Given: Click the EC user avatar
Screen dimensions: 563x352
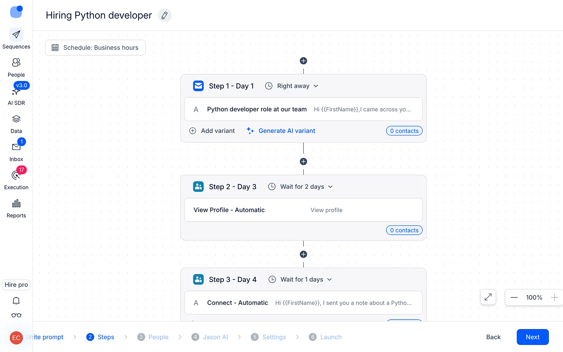Looking at the screenshot, I should [x=16, y=338].
